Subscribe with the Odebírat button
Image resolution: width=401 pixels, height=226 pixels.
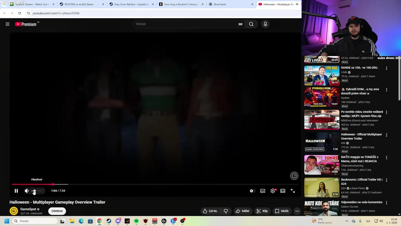click(57, 211)
